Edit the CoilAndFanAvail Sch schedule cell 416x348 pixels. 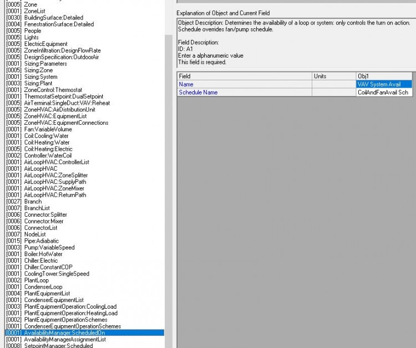(384, 93)
